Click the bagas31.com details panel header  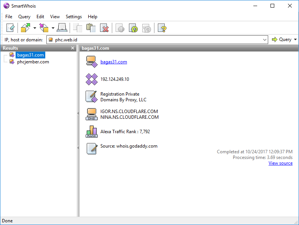189,48
